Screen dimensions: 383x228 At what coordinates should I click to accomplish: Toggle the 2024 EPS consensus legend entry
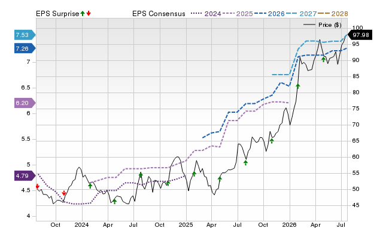click(x=206, y=14)
